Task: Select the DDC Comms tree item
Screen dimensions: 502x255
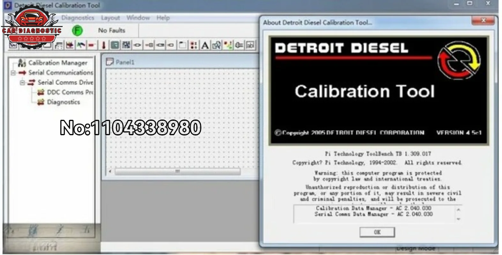Action: point(70,92)
